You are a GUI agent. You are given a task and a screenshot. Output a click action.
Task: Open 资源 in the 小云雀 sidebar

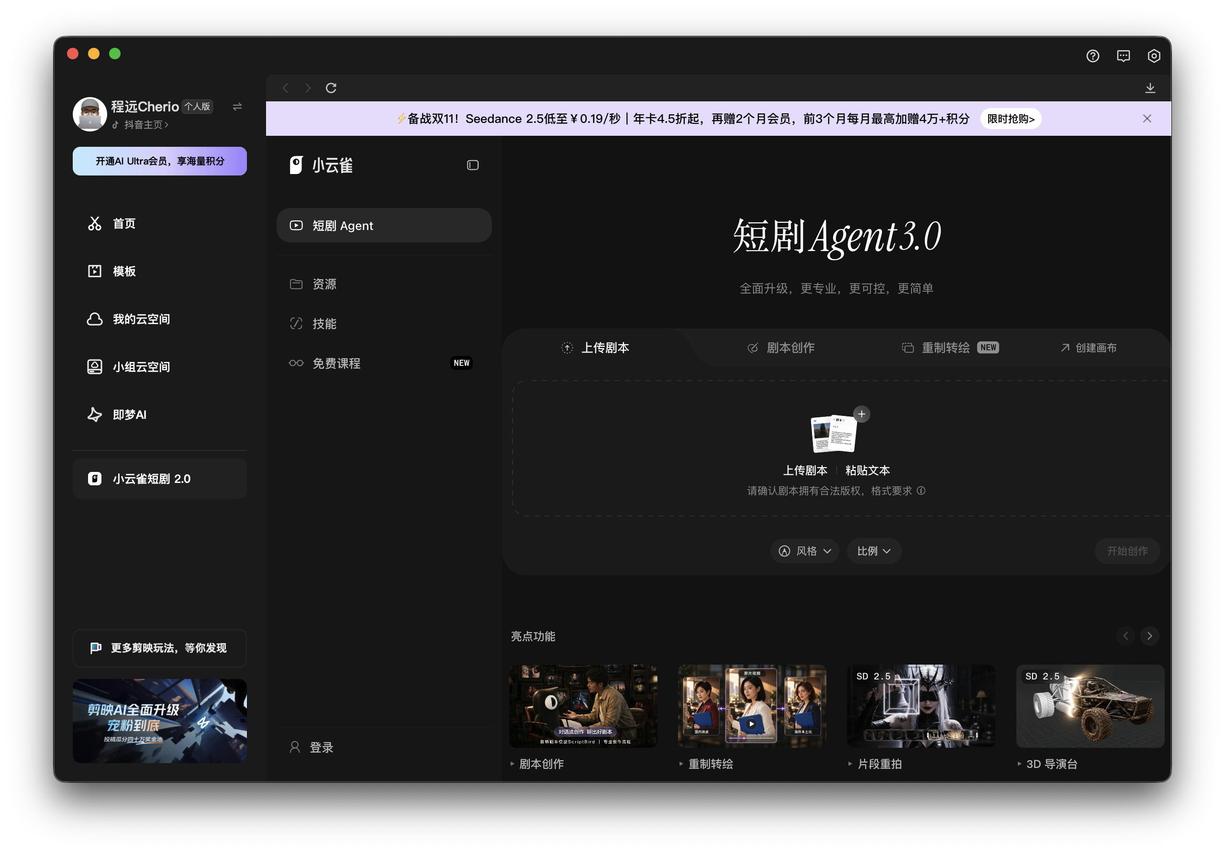pos(384,284)
